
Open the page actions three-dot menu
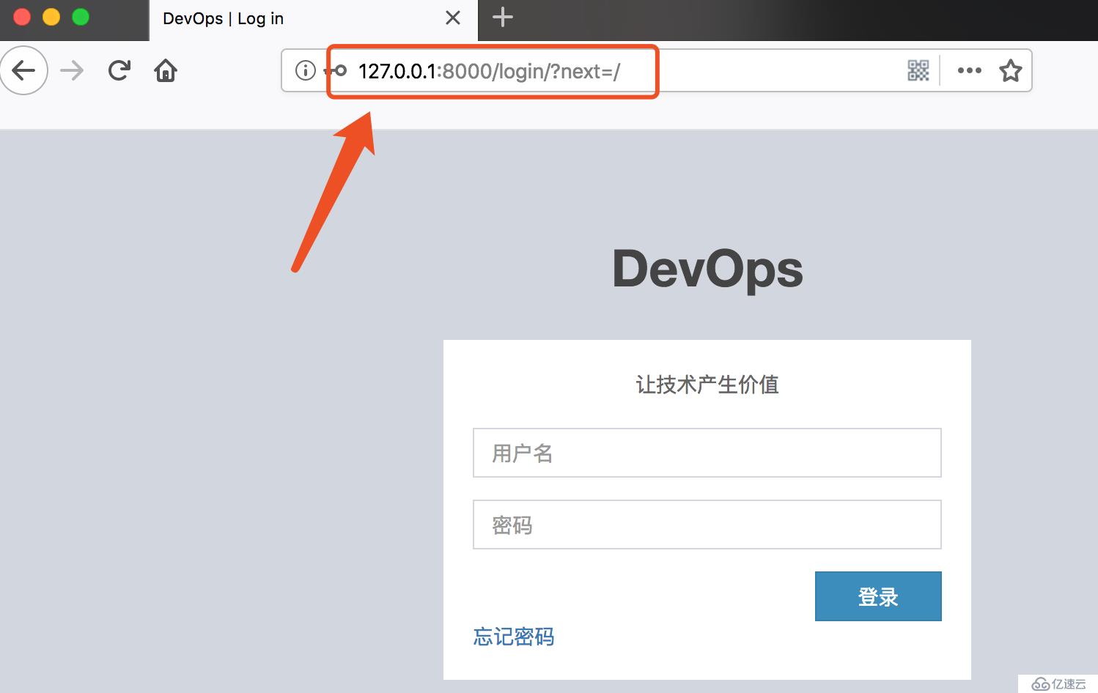969,70
